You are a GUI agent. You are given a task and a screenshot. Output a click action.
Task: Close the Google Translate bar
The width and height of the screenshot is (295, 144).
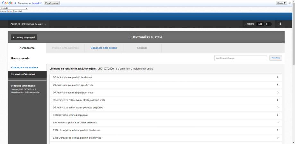point(290,3)
